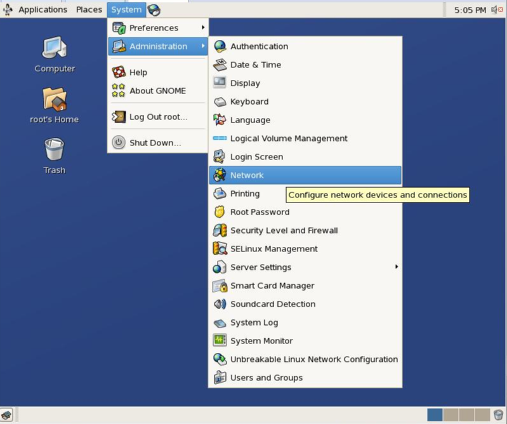Viewport: 507px width, 424px height.
Task: Open the Trash desktop icon
Action: tap(55, 156)
